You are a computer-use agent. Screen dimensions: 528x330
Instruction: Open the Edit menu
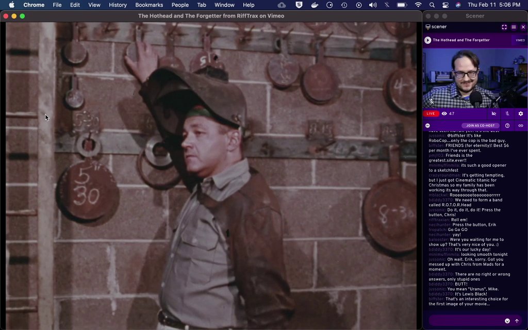pos(75,5)
